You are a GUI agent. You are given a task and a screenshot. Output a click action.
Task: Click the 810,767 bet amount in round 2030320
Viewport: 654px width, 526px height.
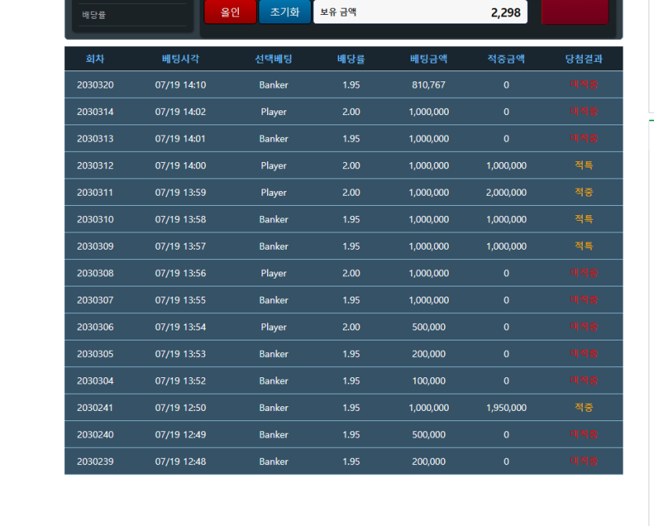(x=428, y=85)
